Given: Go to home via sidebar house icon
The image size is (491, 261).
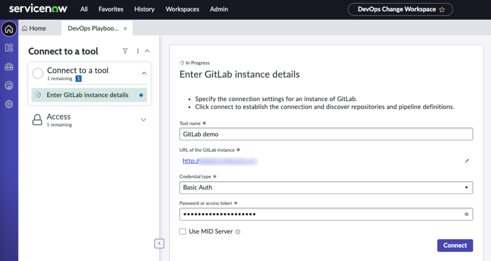Looking at the screenshot, I should [x=9, y=29].
